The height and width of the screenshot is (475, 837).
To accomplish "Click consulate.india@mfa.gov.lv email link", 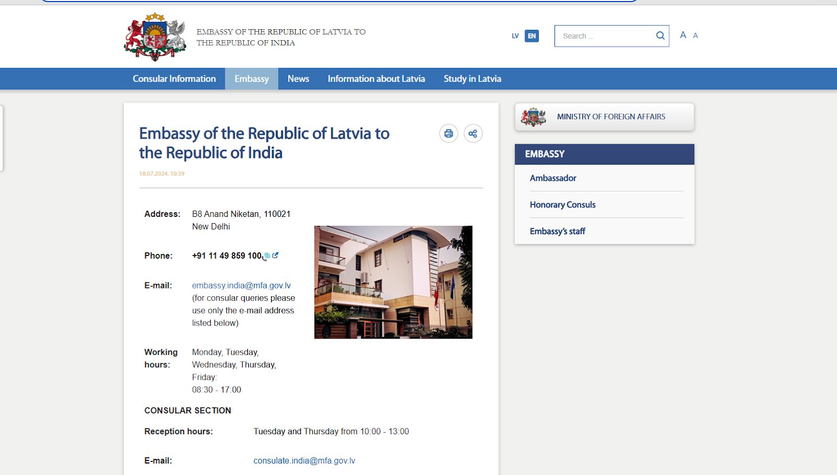I will [304, 461].
